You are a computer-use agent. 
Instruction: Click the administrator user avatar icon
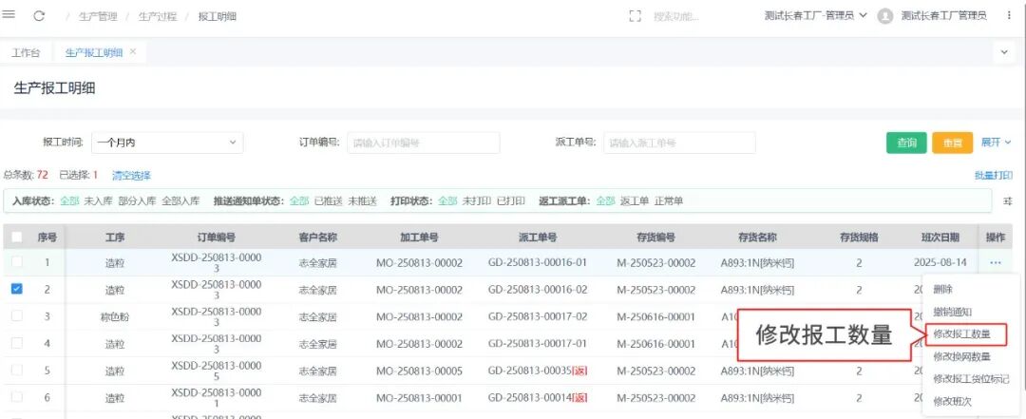pyautogui.click(x=884, y=16)
